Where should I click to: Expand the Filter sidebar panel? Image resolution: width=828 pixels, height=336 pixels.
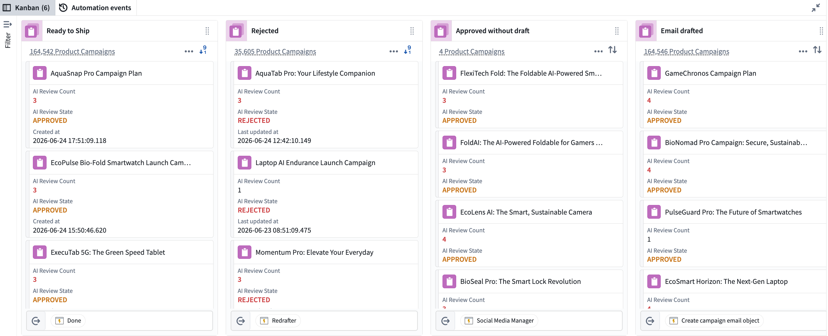click(8, 34)
